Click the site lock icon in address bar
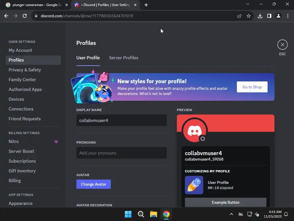Viewport: 294px width, 221px height. coord(36,16)
